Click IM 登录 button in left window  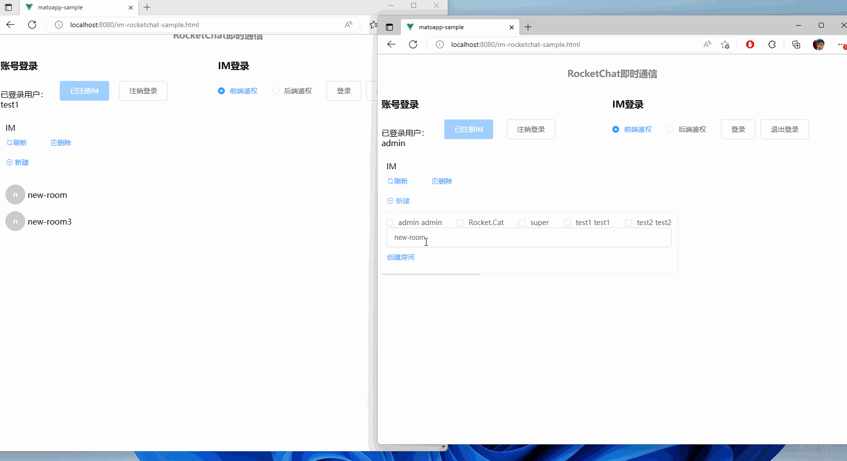[344, 91]
